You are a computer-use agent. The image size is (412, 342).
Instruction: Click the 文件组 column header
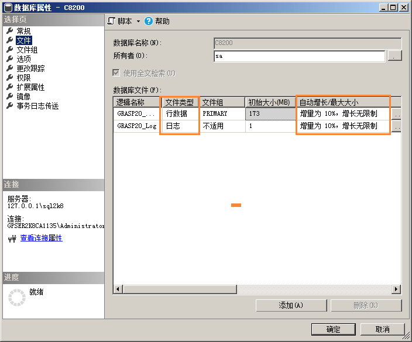pos(222,102)
